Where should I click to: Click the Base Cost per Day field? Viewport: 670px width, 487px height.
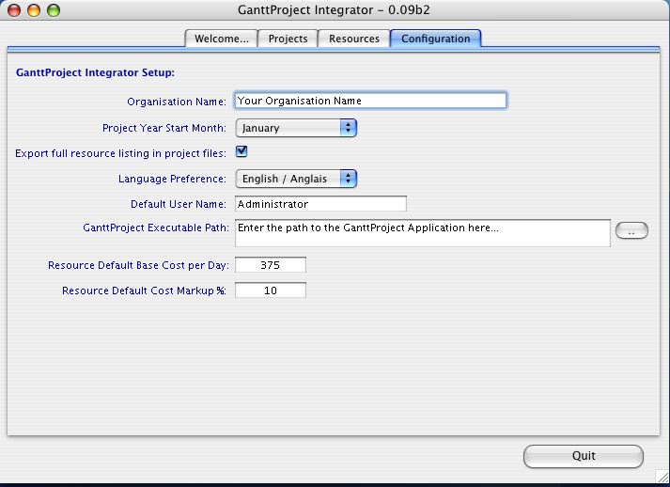[271, 265]
